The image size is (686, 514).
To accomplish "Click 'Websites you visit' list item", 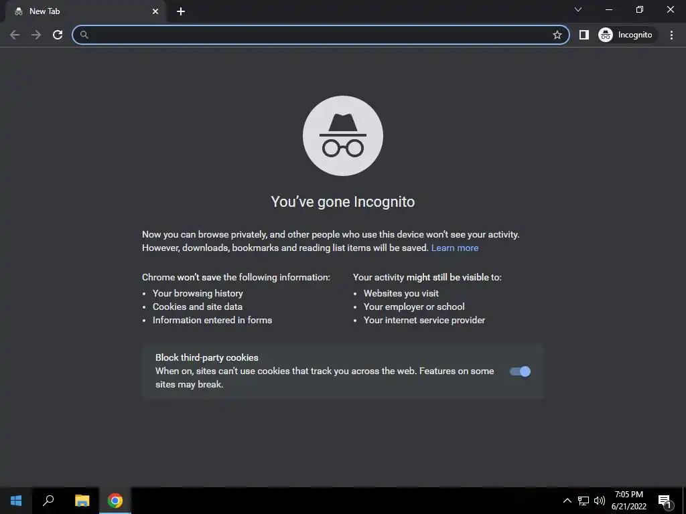I will (x=401, y=293).
